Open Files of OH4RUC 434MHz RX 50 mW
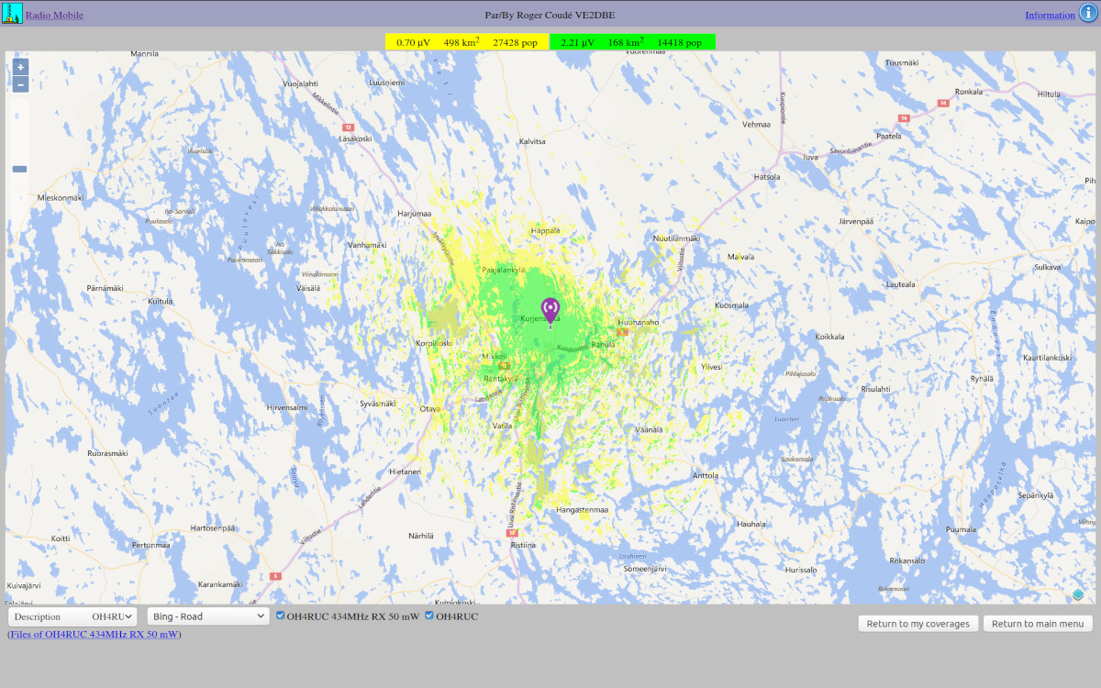 [x=95, y=634]
